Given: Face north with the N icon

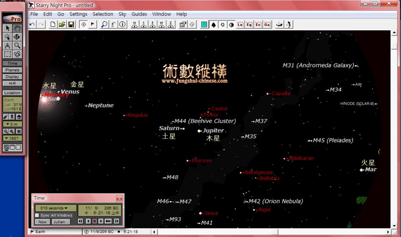Looking at the screenshot, I should click(x=134, y=24).
